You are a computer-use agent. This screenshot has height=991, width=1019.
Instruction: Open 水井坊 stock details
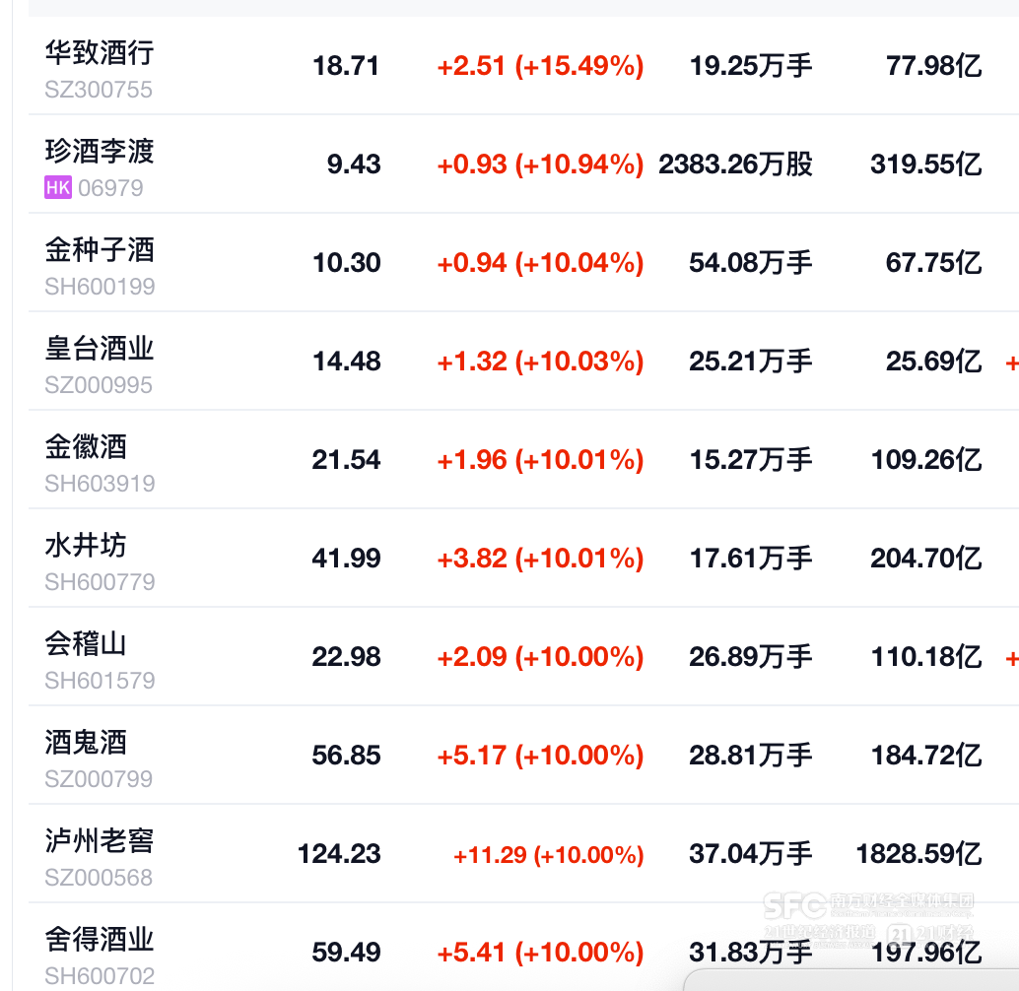(86, 545)
